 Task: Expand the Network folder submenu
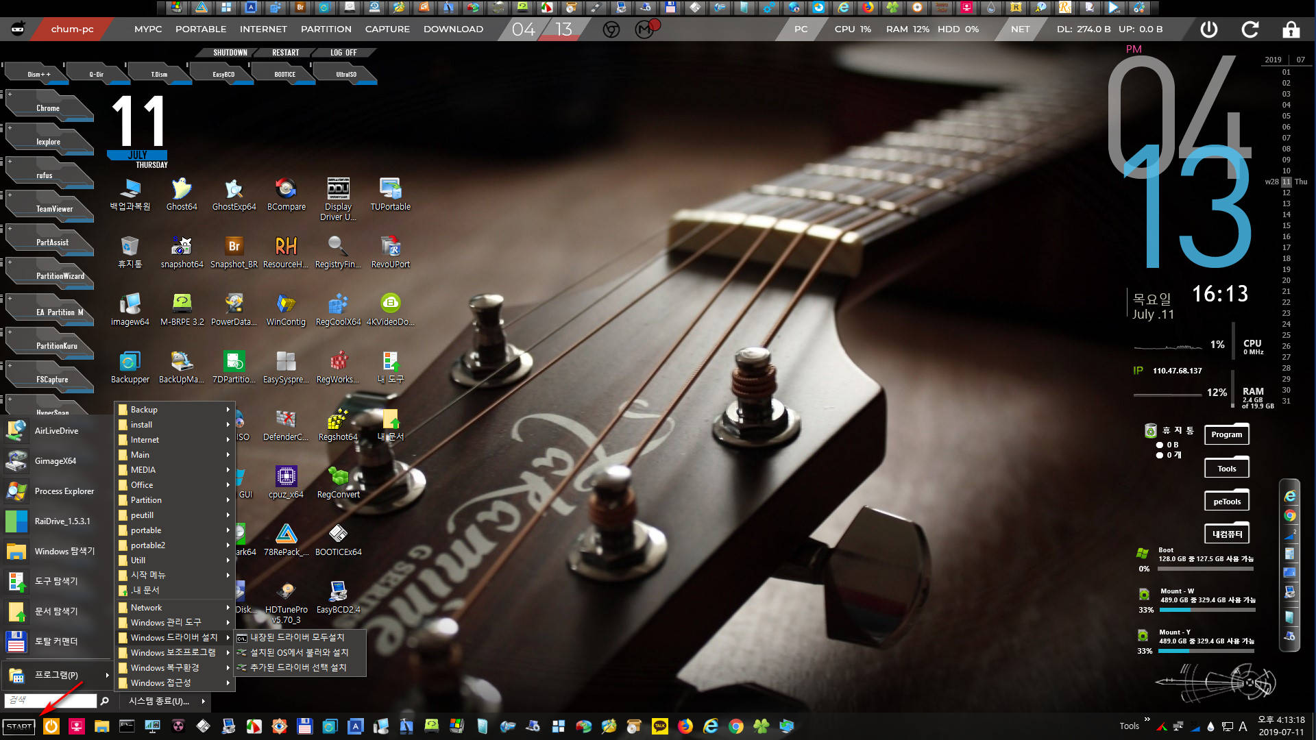(x=175, y=608)
